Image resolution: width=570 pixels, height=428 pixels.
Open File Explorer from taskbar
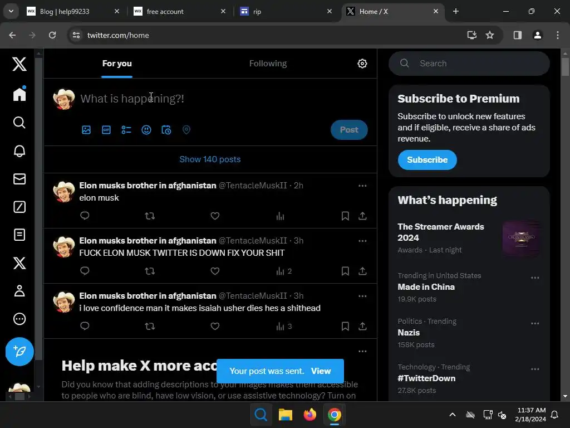pyautogui.click(x=286, y=415)
